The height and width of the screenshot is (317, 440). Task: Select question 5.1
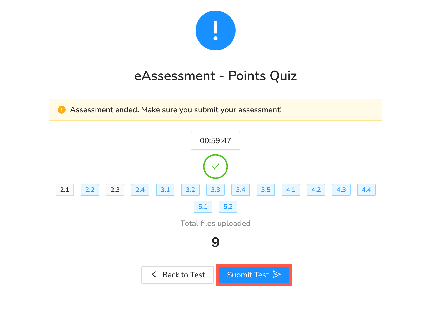point(203,207)
